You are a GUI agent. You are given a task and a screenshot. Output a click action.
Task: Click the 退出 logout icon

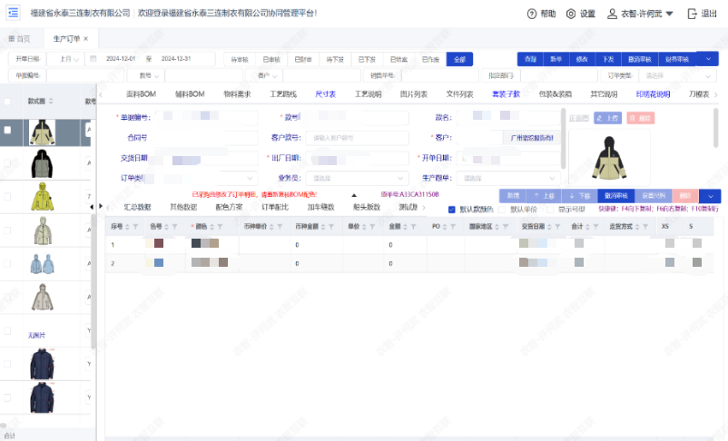pyautogui.click(x=693, y=15)
